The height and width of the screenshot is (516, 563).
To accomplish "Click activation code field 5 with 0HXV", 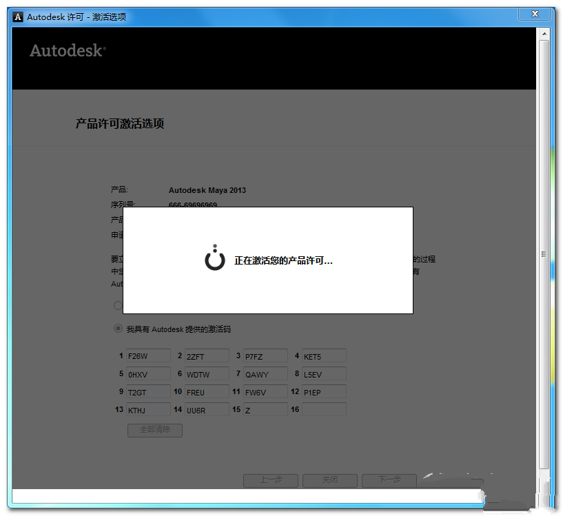I will tap(148, 373).
